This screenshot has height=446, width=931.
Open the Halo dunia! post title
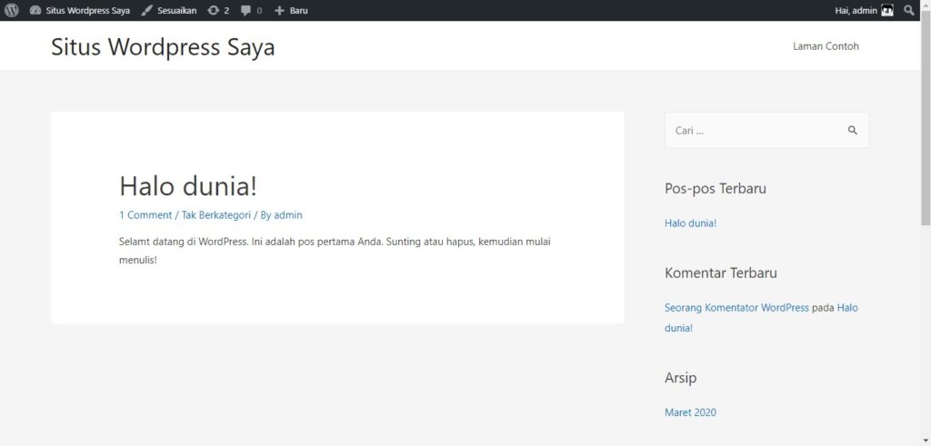coord(188,185)
